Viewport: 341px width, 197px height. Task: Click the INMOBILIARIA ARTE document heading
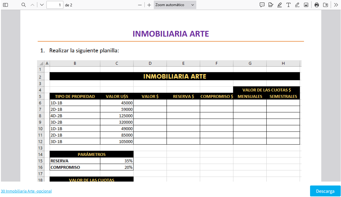pos(171,34)
